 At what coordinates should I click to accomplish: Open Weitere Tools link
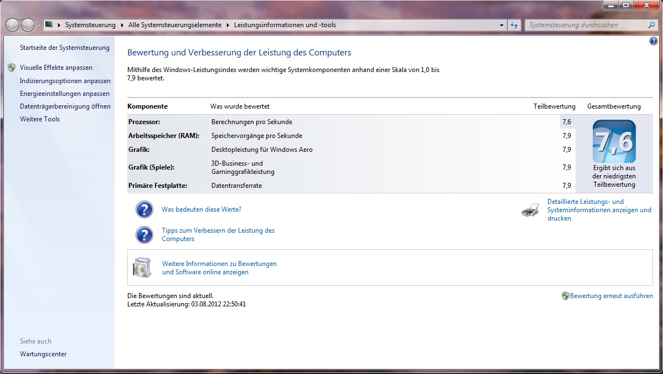coord(40,119)
